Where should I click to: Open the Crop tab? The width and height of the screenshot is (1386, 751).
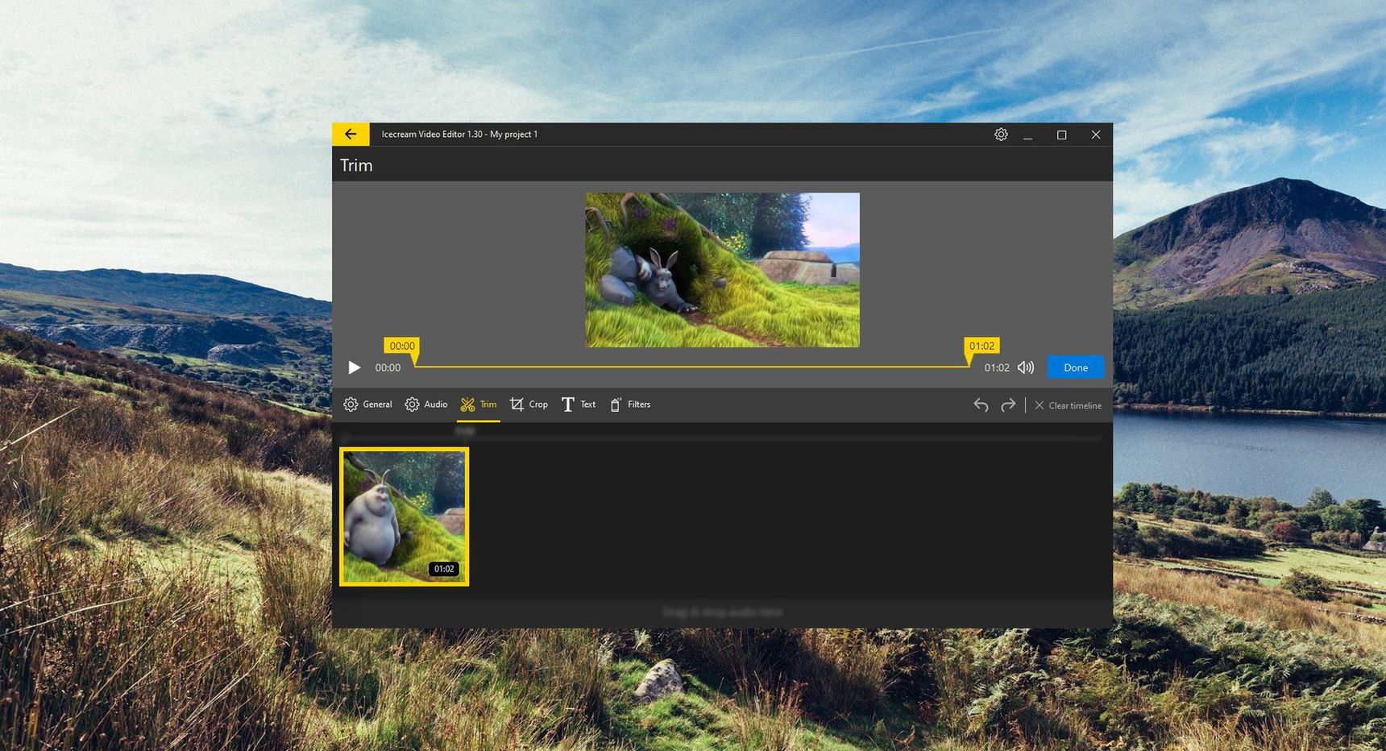(529, 405)
